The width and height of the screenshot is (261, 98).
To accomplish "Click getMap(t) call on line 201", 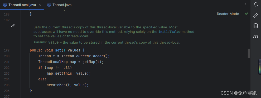I will point(92,62).
